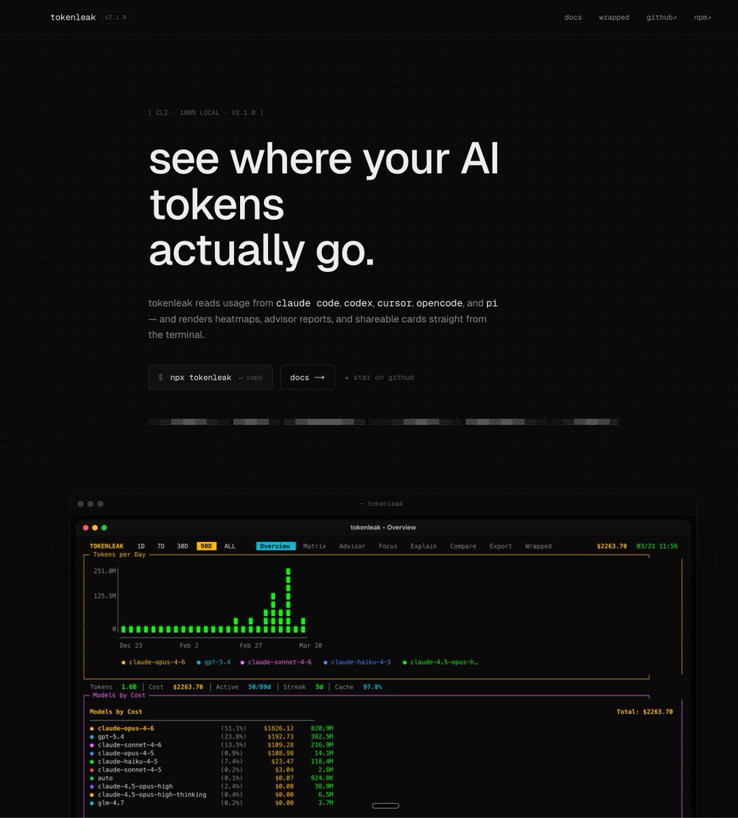Click the "claude code" inline code word

pos(308,303)
